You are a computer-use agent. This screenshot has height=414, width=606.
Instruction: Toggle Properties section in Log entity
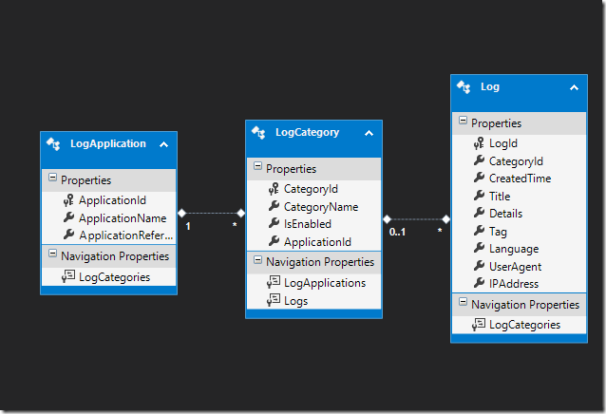(x=463, y=122)
